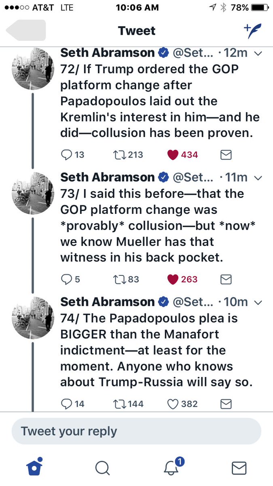The height and width of the screenshot is (486, 273).
Task: Tap the compose new tweet feather icon
Action: tap(252, 31)
